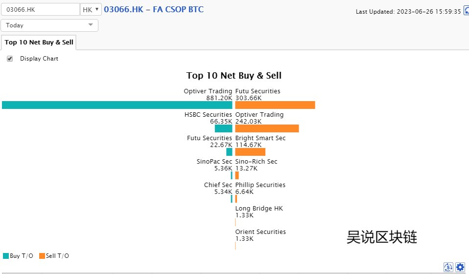Click the 303.66K value text
Viewport: 469px width, 274px height.
coord(249,98)
